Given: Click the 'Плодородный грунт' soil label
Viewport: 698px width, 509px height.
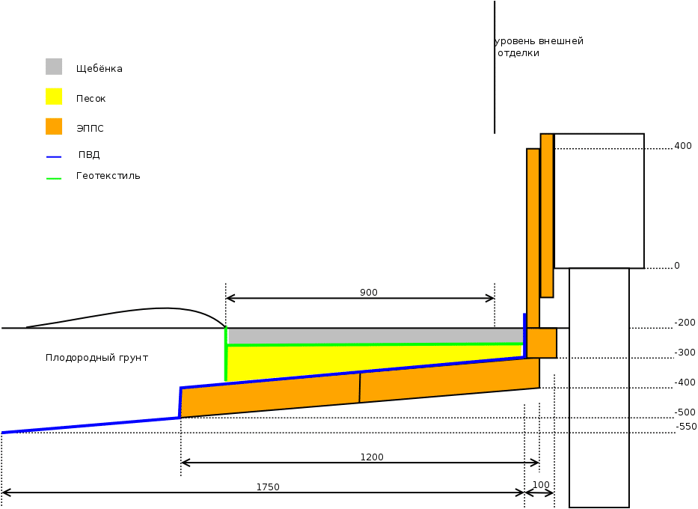Looking at the screenshot, I should pos(97,358).
